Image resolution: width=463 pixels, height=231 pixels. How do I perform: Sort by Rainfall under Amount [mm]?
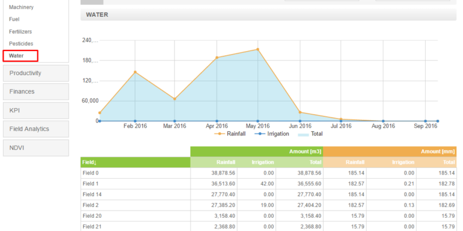[345, 162]
